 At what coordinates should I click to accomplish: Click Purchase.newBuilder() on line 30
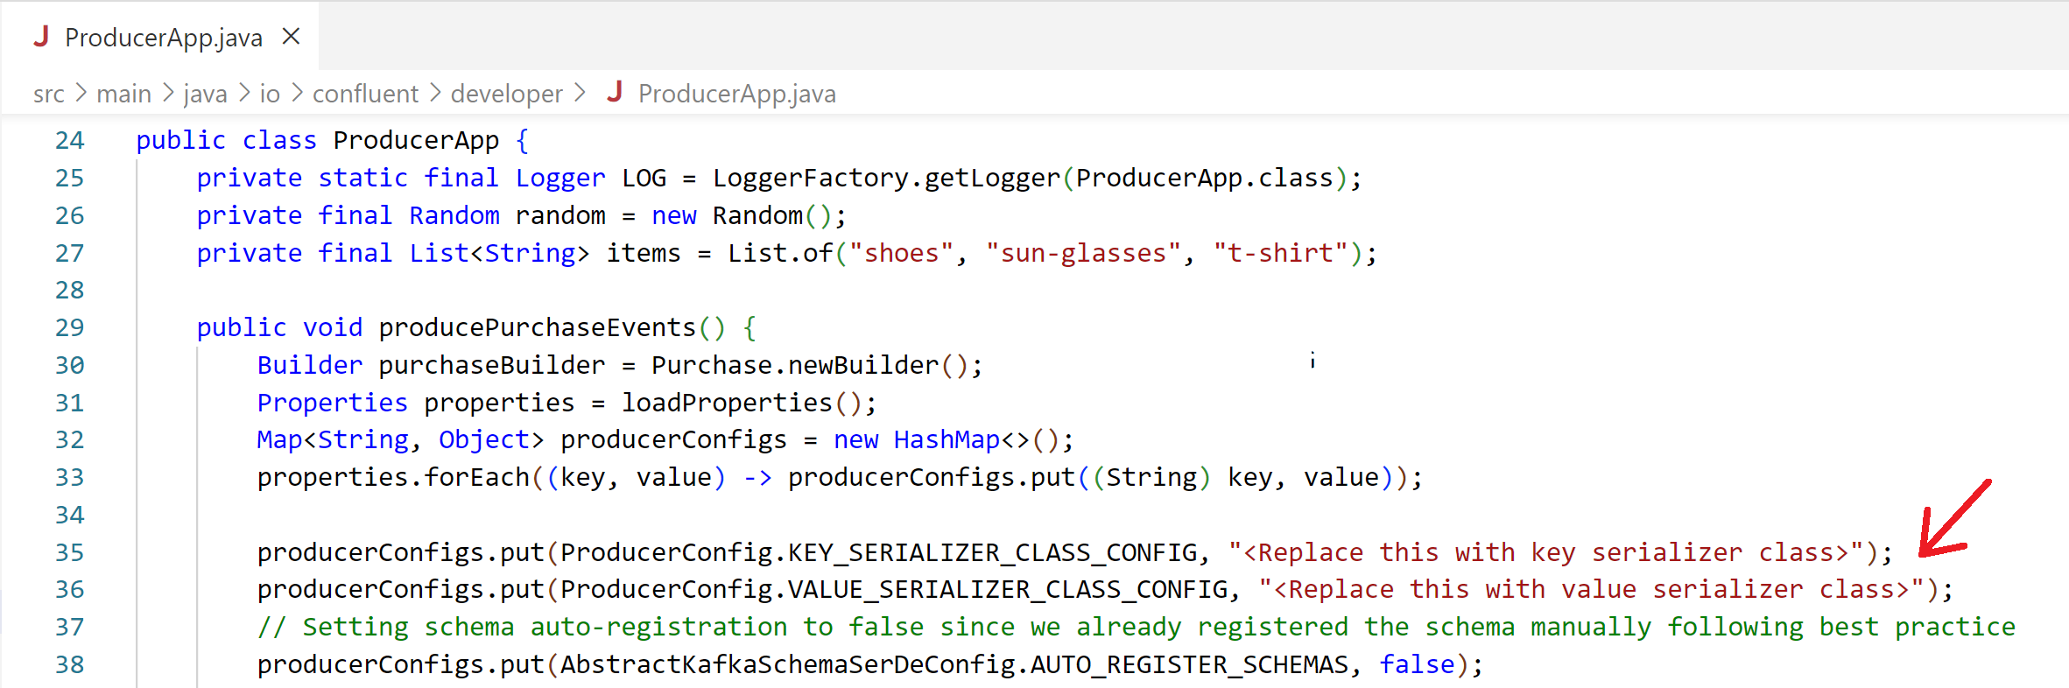[808, 366]
